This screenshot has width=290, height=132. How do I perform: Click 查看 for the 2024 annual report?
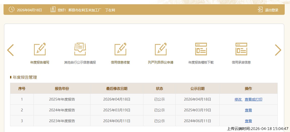click(248, 110)
